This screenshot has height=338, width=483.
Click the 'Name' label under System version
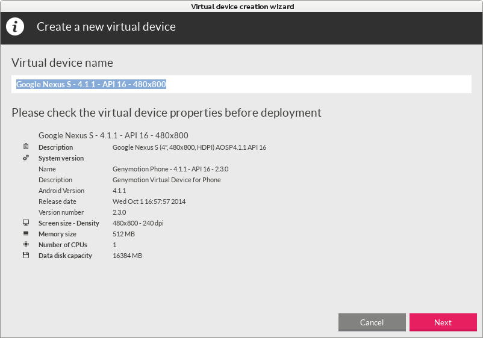click(47, 169)
